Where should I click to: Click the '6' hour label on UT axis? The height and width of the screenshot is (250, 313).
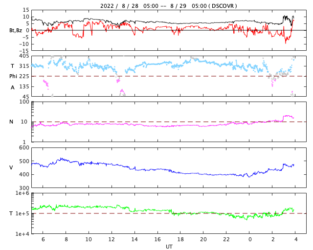click(43, 239)
